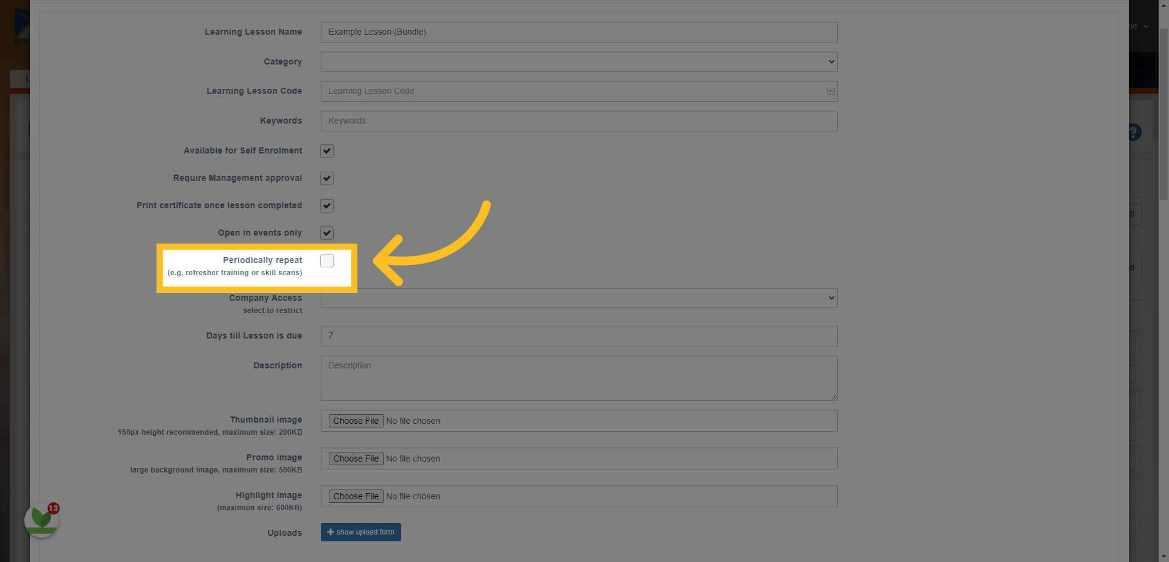The height and width of the screenshot is (562, 1169).
Task: Click the Days till Lesson is due field
Action: click(579, 336)
